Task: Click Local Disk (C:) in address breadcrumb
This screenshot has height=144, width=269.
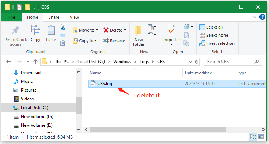Action: [x=91, y=62]
